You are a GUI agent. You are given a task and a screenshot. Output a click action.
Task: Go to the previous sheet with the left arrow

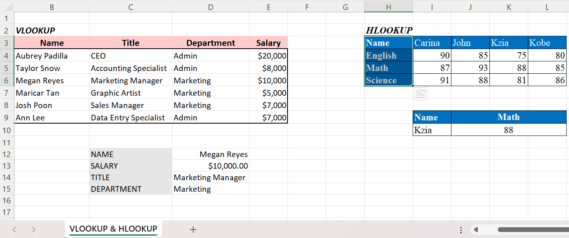[14, 229]
